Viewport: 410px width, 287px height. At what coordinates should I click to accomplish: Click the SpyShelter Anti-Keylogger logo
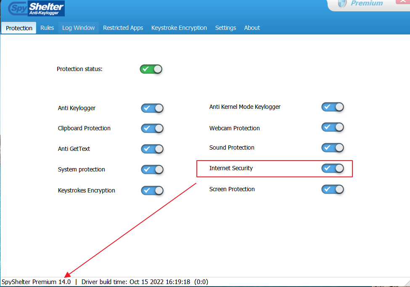(x=36, y=8)
